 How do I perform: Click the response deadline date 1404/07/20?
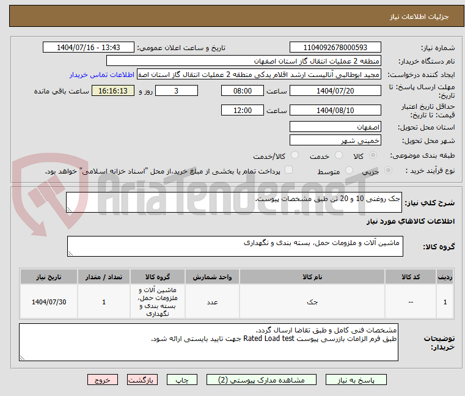click(335, 91)
